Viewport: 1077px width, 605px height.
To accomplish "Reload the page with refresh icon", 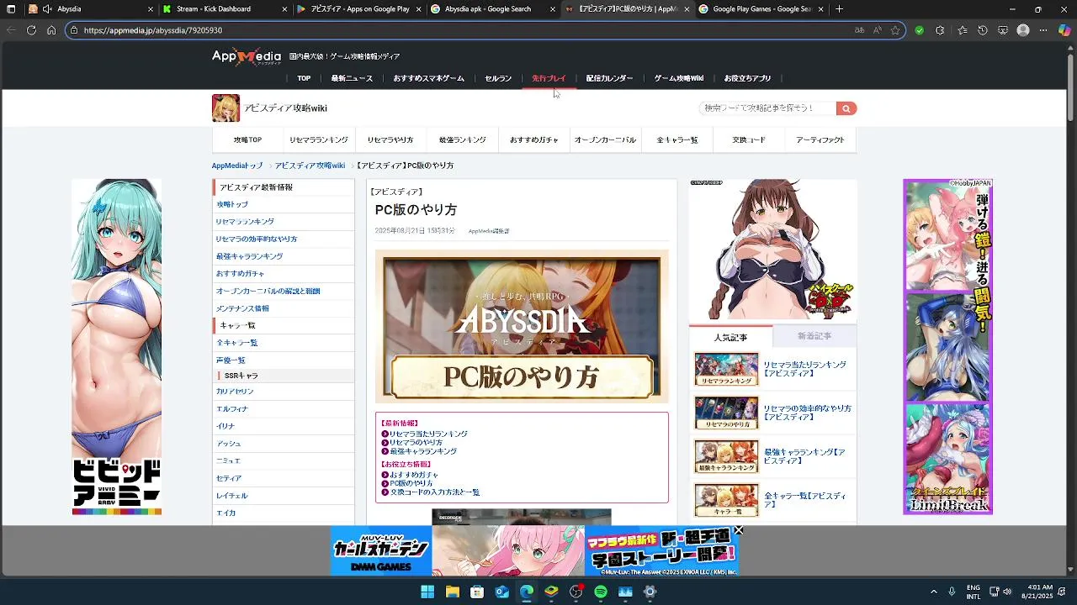I will (31, 30).
